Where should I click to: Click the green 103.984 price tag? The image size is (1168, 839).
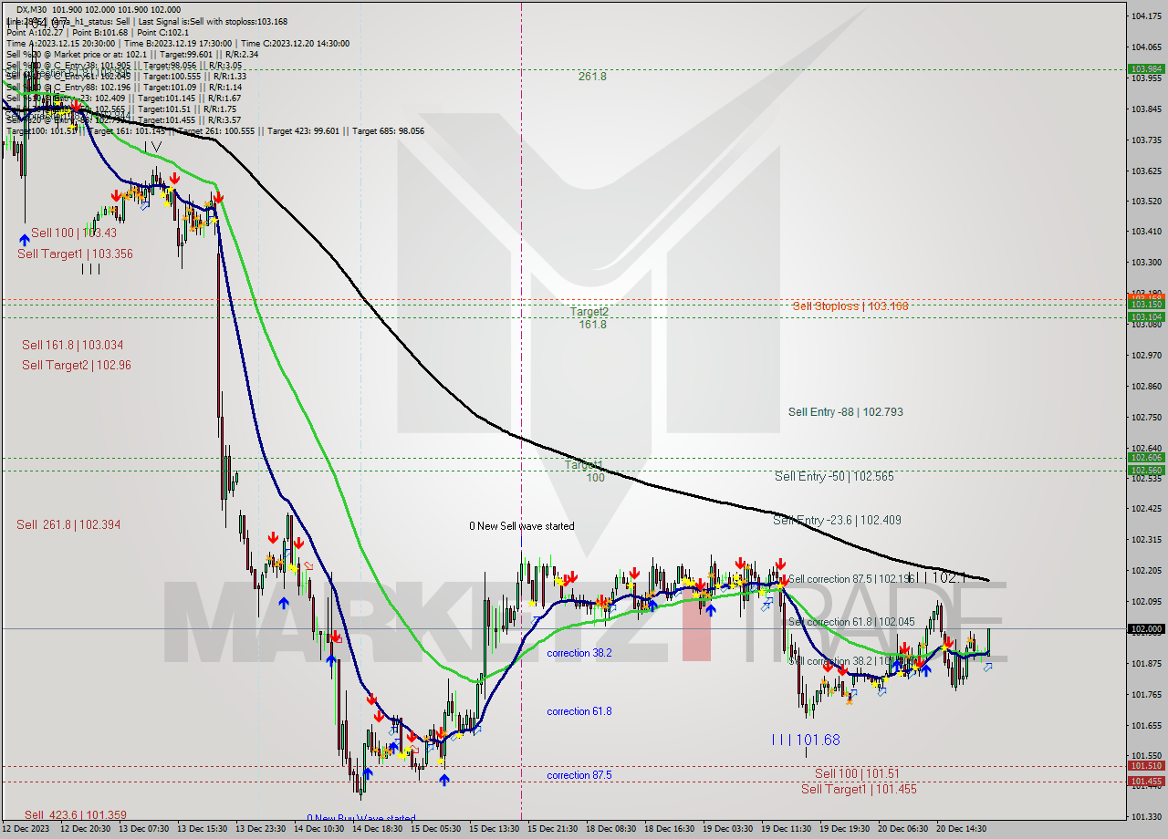point(1146,68)
